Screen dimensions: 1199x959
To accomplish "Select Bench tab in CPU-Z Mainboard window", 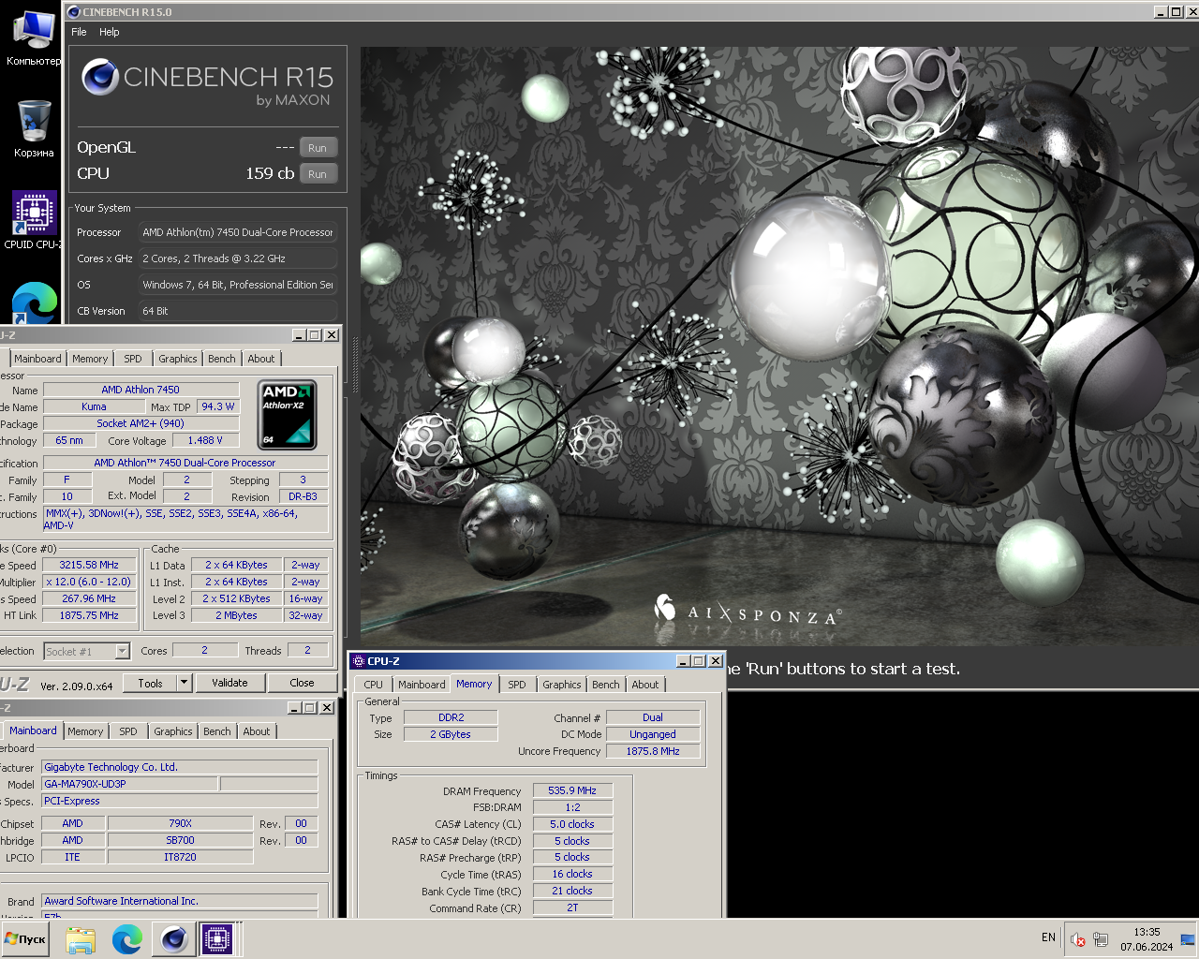I will [217, 731].
